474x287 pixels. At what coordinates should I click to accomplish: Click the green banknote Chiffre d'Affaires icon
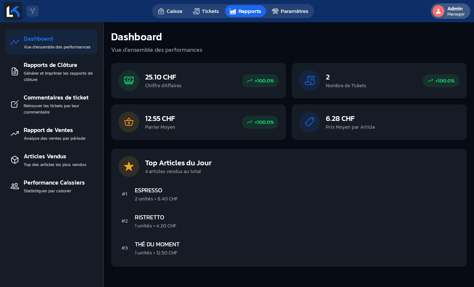[x=129, y=81]
